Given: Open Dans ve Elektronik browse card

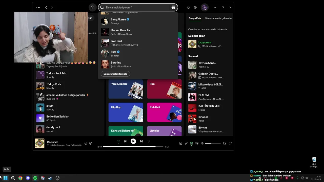Looking at the screenshot, I should [126, 131].
